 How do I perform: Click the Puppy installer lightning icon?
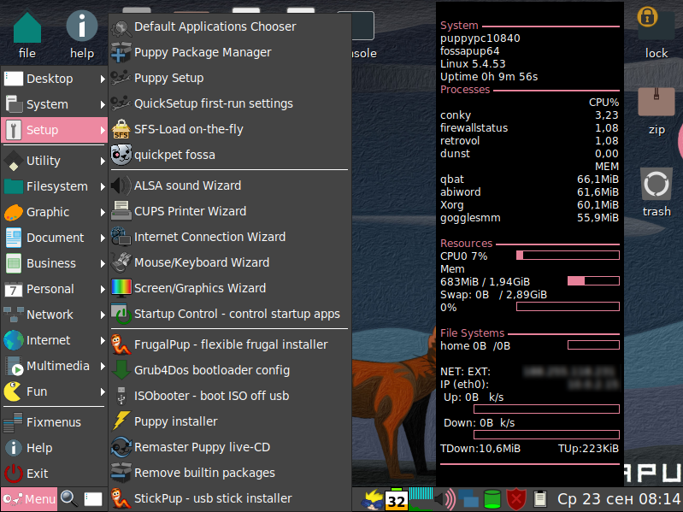121,421
